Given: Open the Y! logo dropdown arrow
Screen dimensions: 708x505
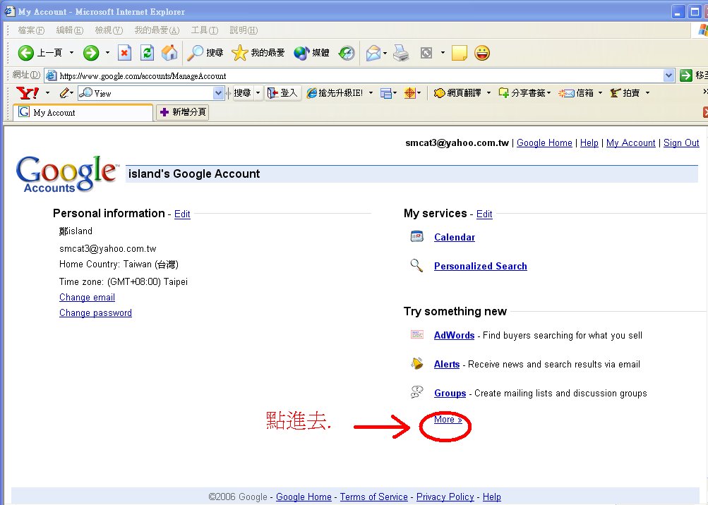Looking at the screenshot, I should coord(47,93).
